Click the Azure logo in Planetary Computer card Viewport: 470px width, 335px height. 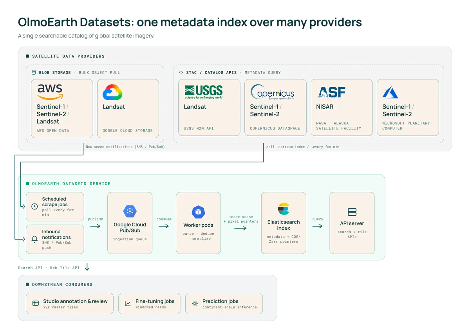390,92
